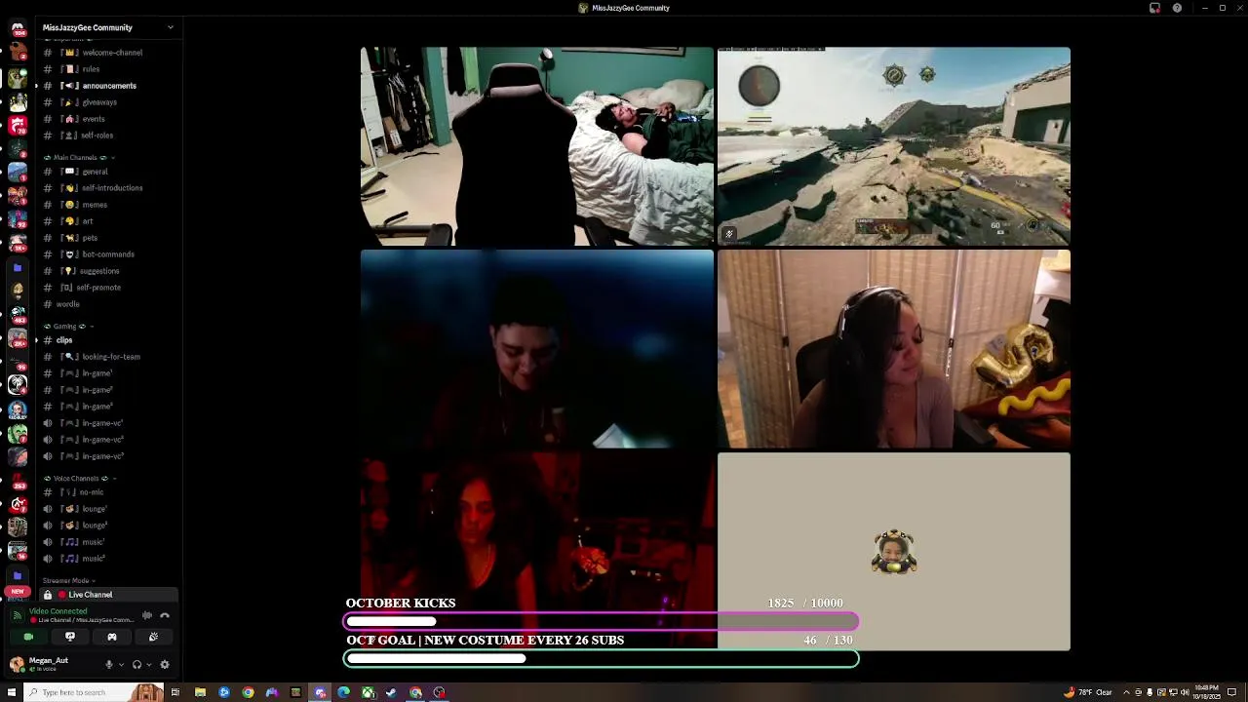Open Steam from the taskbar

[x=391, y=692]
